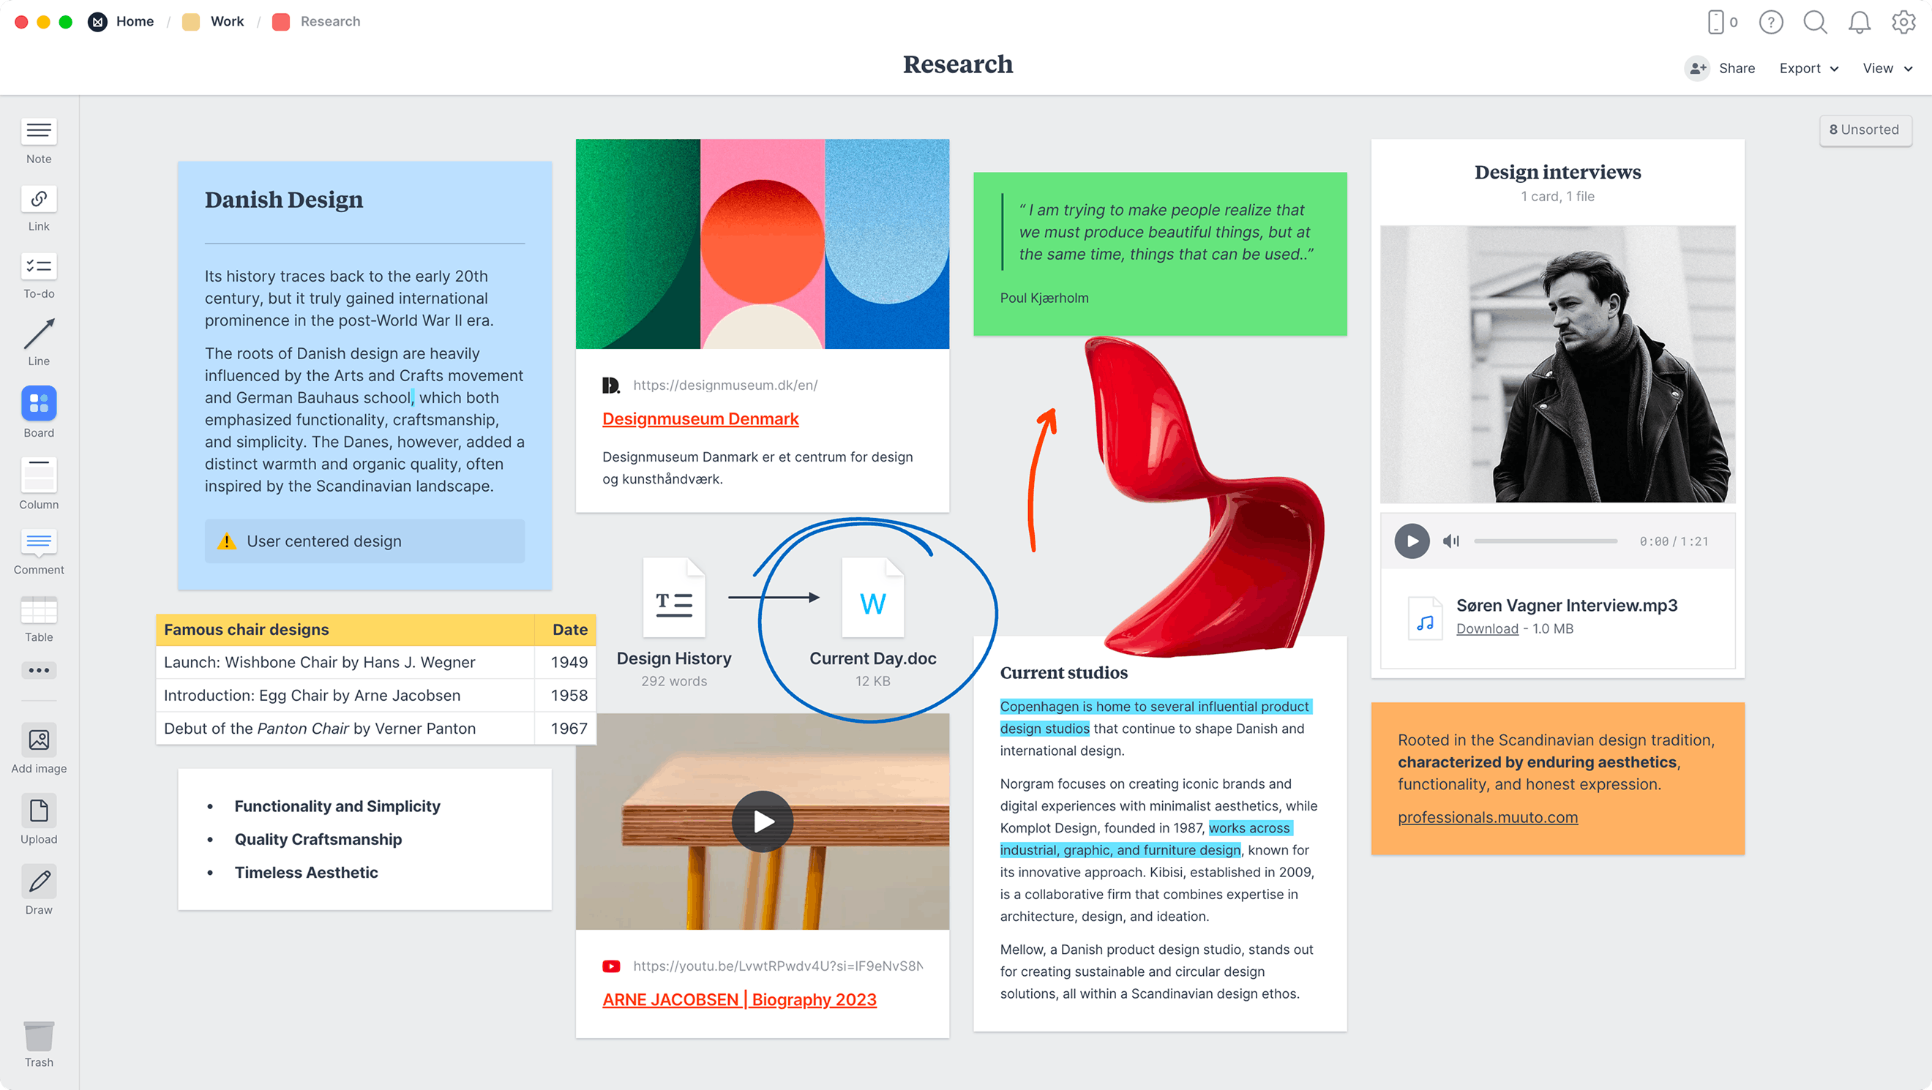Pick the Board tool icon
The image size is (1932, 1090).
pyautogui.click(x=39, y=404)
